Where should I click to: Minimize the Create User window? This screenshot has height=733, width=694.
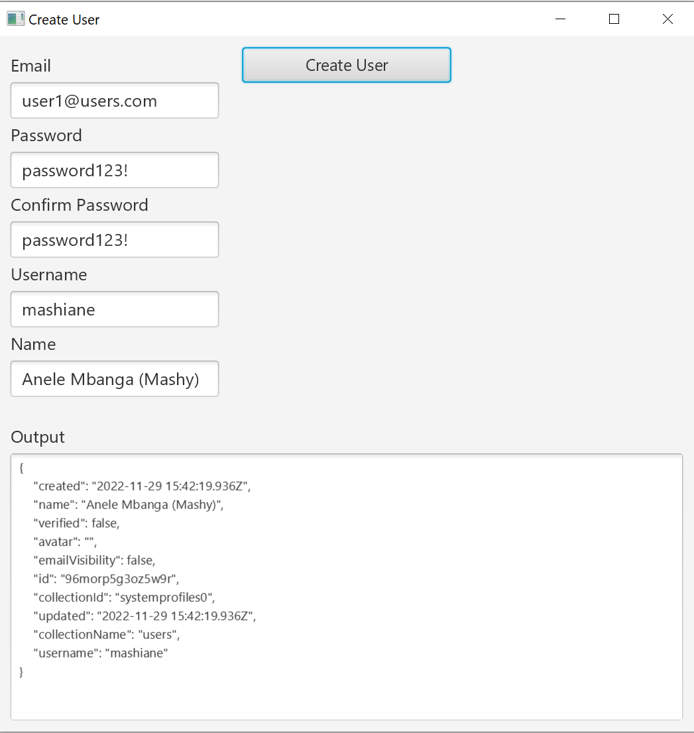click(x=561, y=19)
